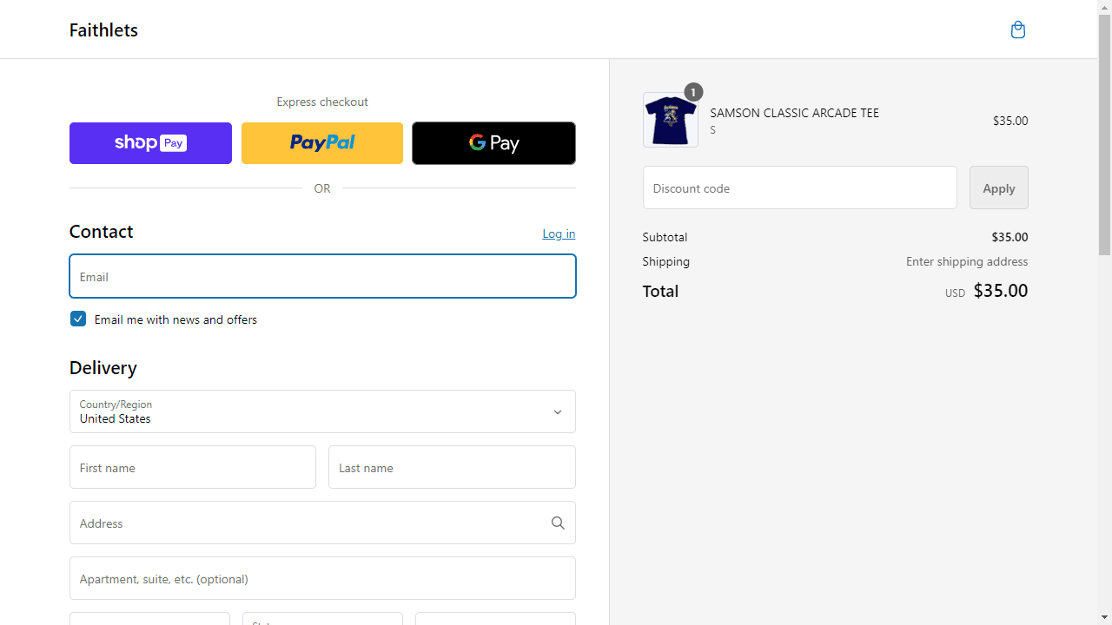The image size is (1112, 625).
Task: Click the Discount code field
Action: tap(800, 187)
